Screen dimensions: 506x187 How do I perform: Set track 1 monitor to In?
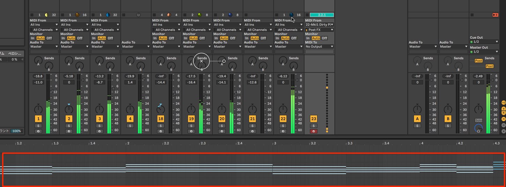click(x=33, y=38)
